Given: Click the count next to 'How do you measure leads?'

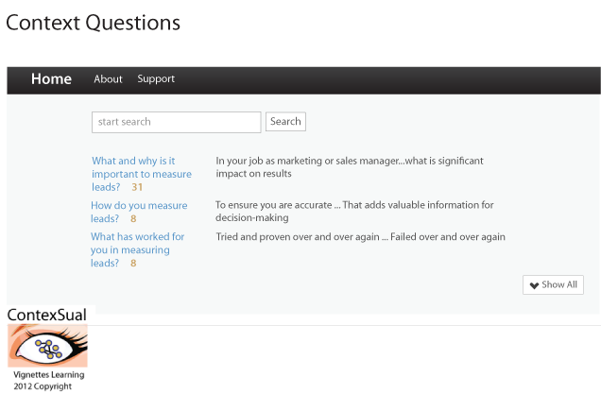Looking at the screenshot, I should (x=133, y=219).
